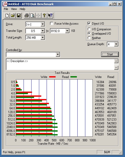Screen dimensions: 125x157
Task: Uncheck the Direct I/O checkbox
Action: (89, 24)
